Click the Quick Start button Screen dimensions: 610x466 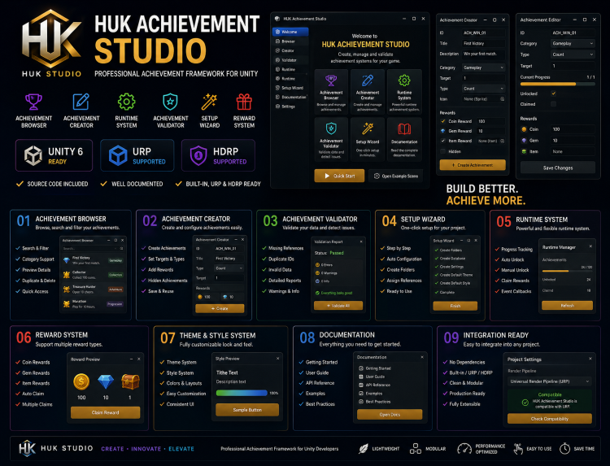click(x=339, y=176)
